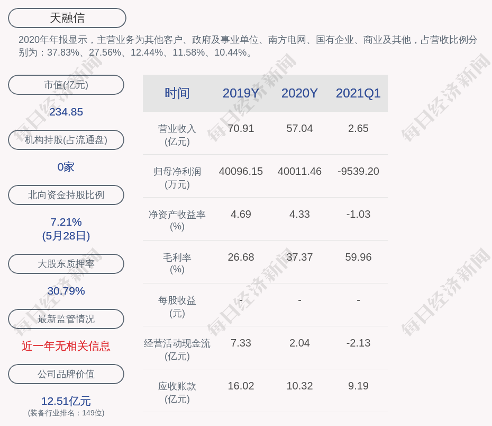Open the 最新监管情况 section
The image size is (492, 426).
tap(66, 318)
